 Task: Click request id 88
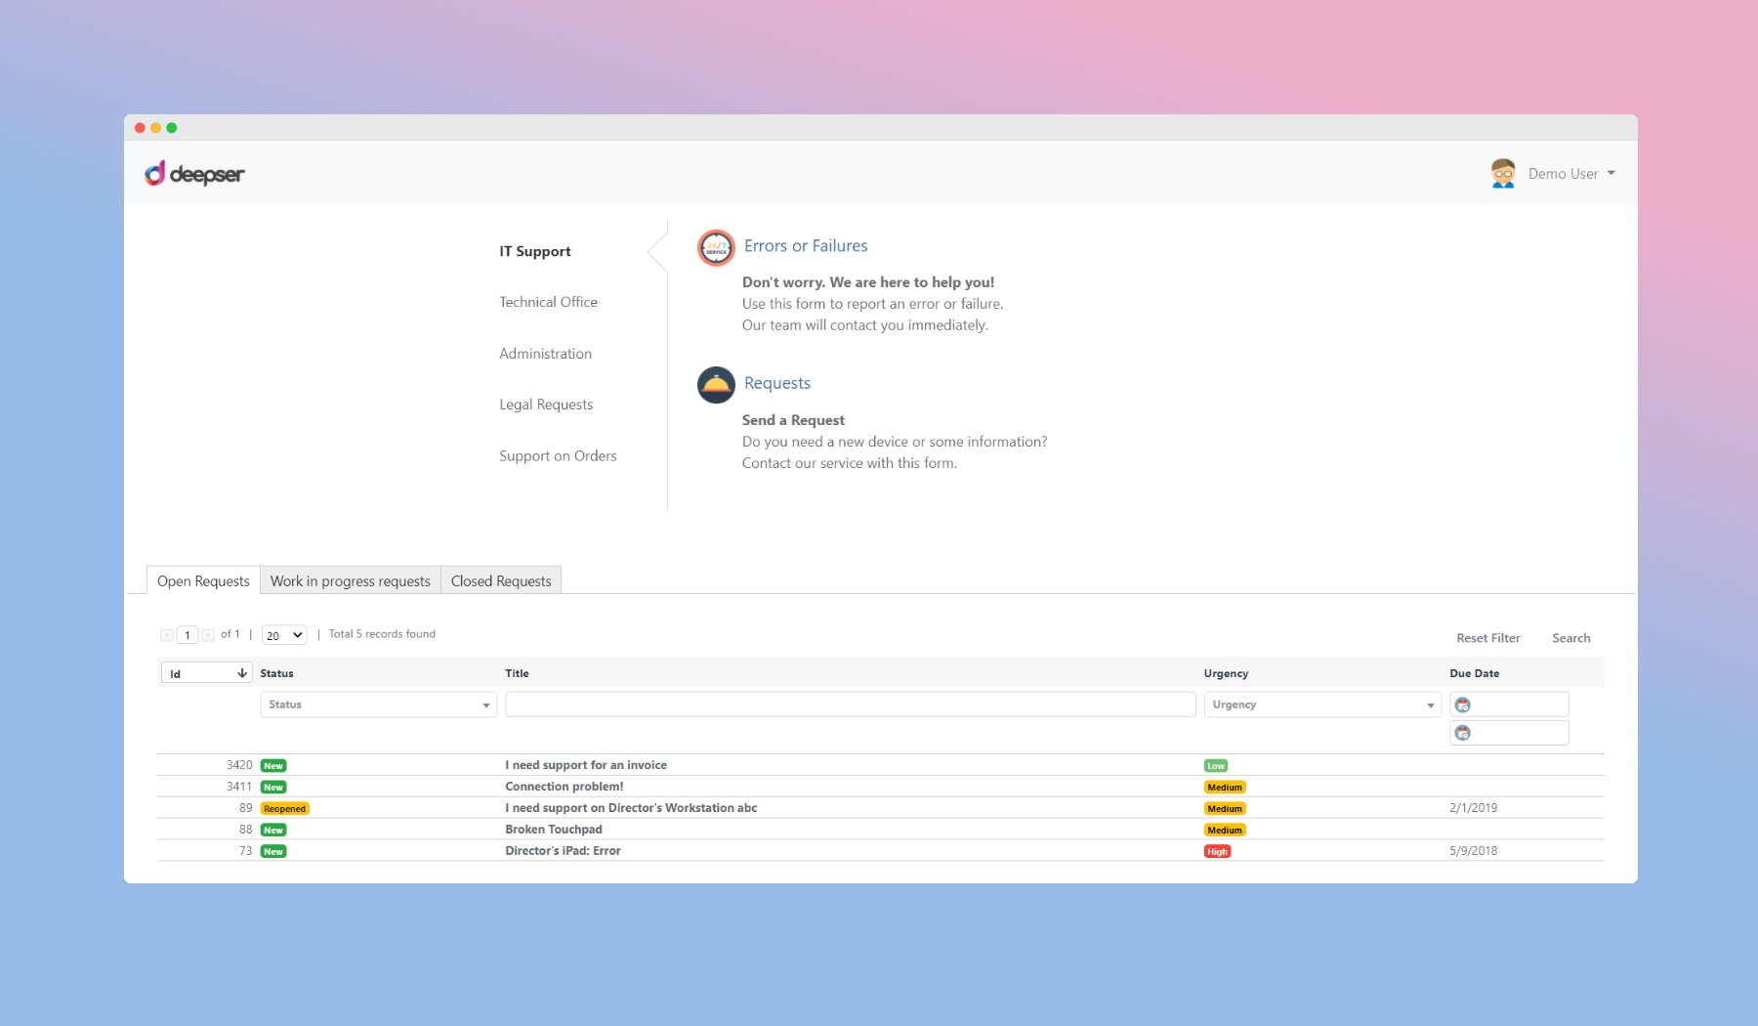tap(245, 830)
